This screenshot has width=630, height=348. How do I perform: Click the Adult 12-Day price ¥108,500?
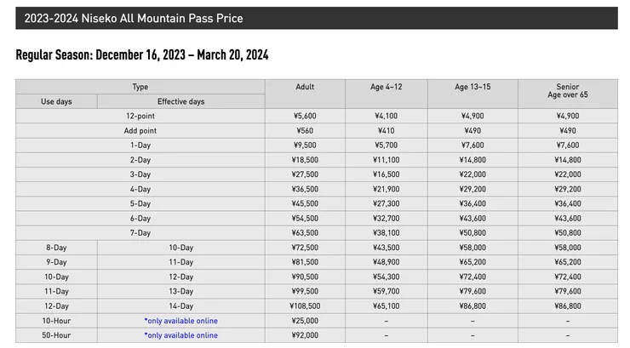305,305
